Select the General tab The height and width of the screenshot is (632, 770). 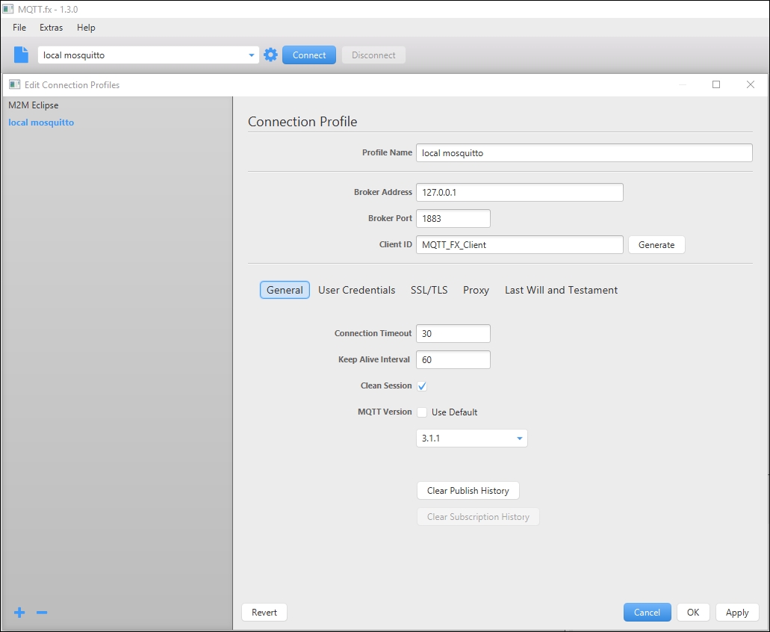285,290
